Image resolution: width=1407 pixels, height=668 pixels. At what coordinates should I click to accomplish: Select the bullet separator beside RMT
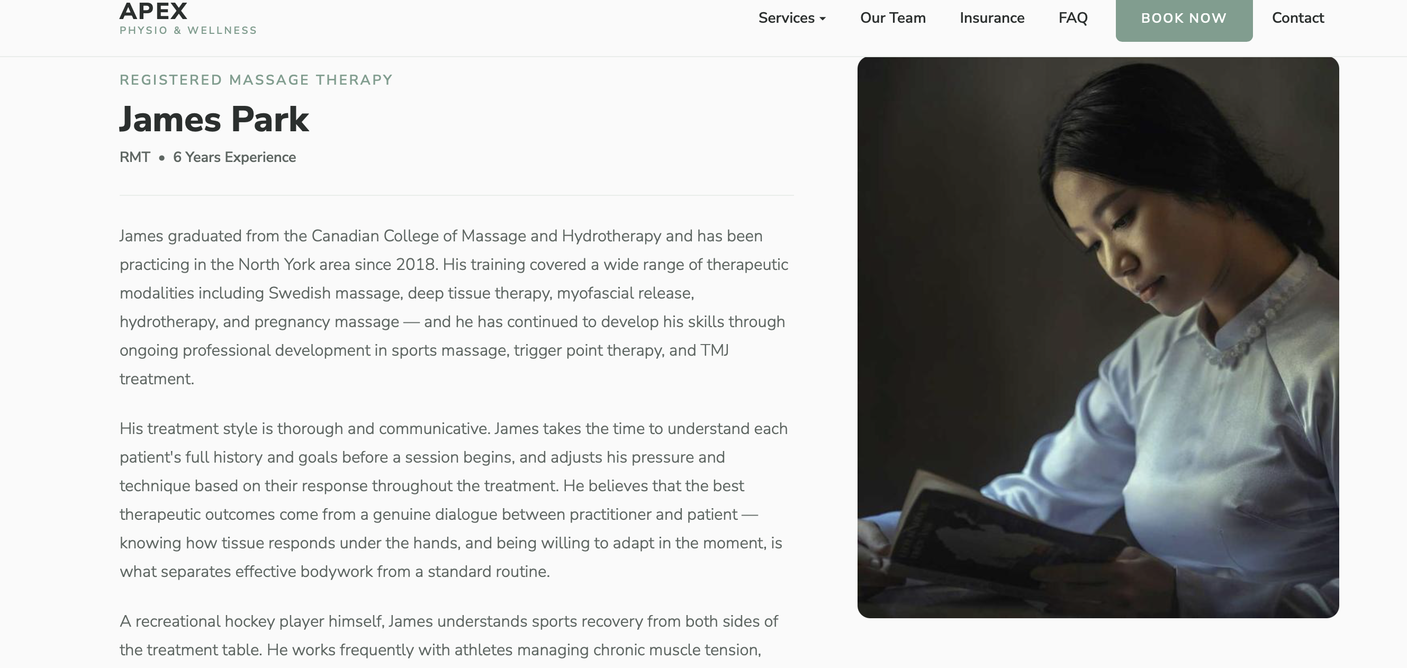[160, 158]
